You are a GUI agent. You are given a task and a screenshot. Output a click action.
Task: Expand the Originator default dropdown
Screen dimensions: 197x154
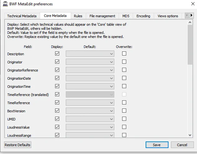tap(90, 62)
